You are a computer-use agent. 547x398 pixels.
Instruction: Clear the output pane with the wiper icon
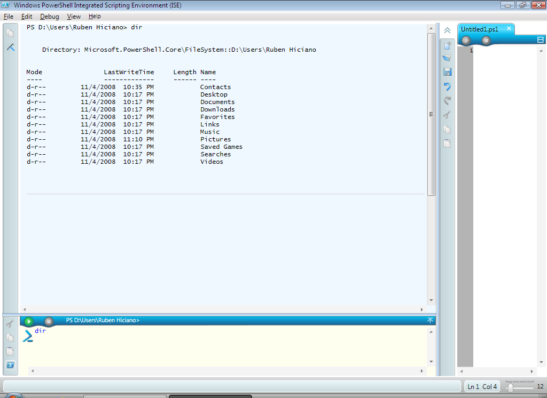coord(11,47)
